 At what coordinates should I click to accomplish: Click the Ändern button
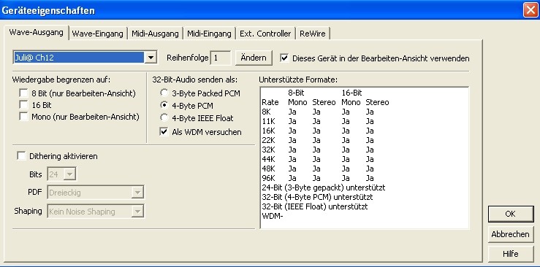(254, 58)
